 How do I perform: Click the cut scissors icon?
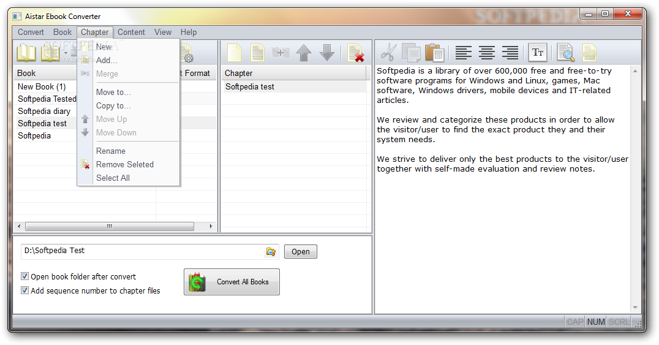point(388,53)
